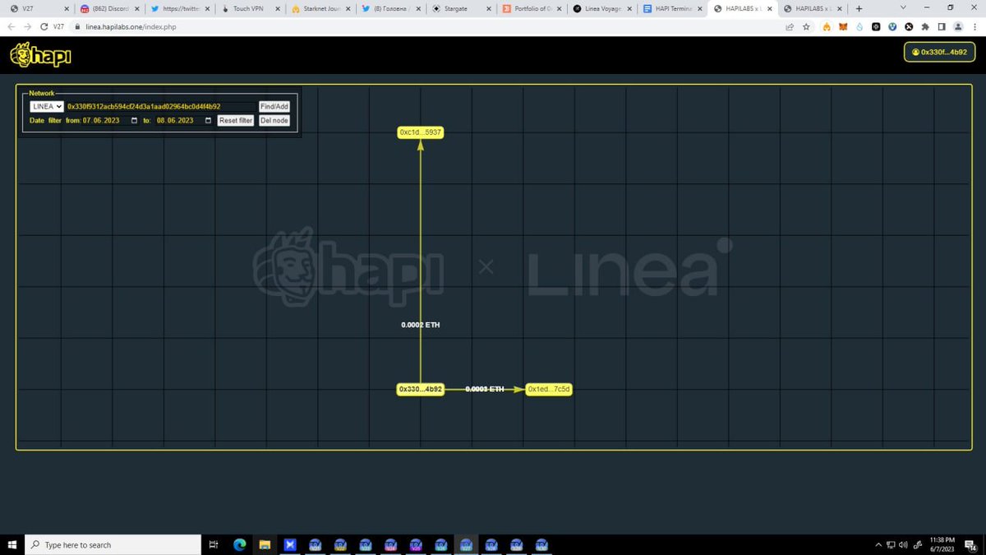986x555 pixels.
Task: Open the MetaMask fox extension
Action: pos(842,26)
